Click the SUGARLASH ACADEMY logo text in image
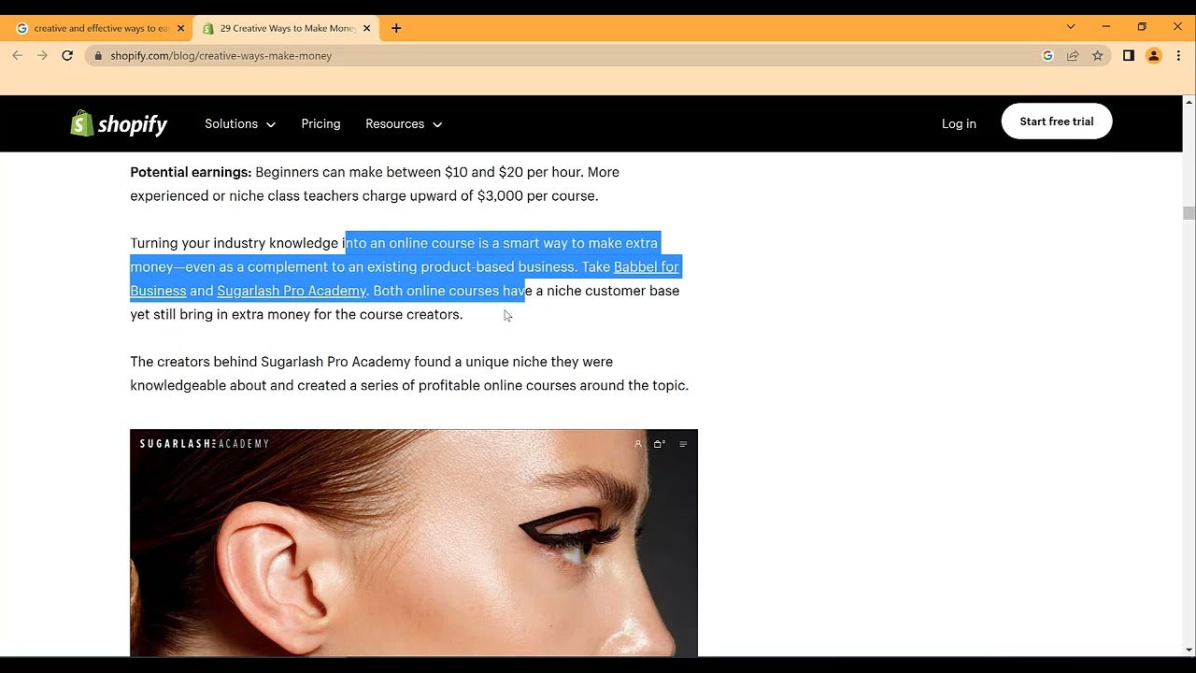The height and width of the screenshot is (673, 1196). [x=205, y=444]
